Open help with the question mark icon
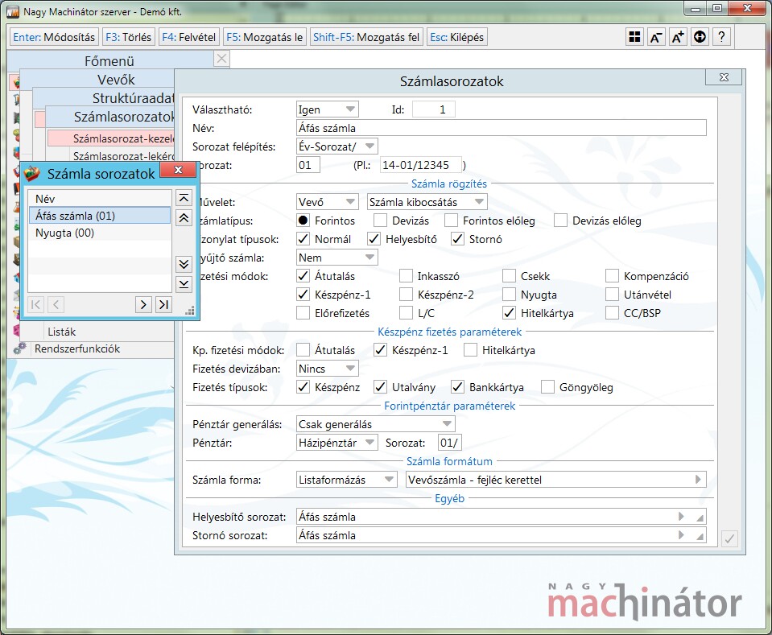Image resolution: width=772 pixels, height=635 pixels. tap(721, 37)
